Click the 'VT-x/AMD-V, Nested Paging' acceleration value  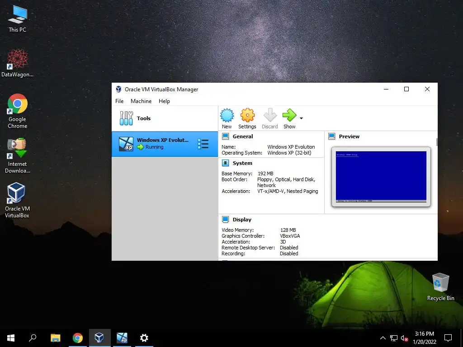tap(288, 191)
